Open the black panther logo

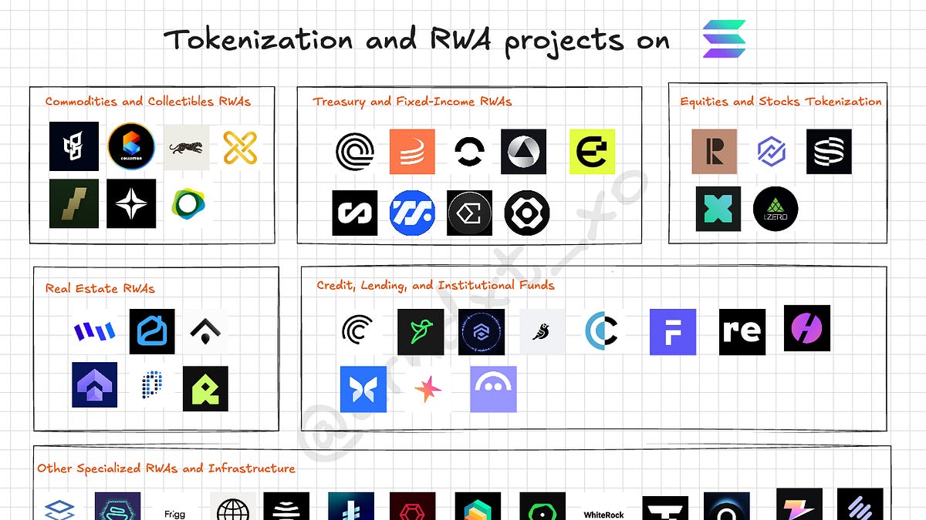(x=186, y=147)
